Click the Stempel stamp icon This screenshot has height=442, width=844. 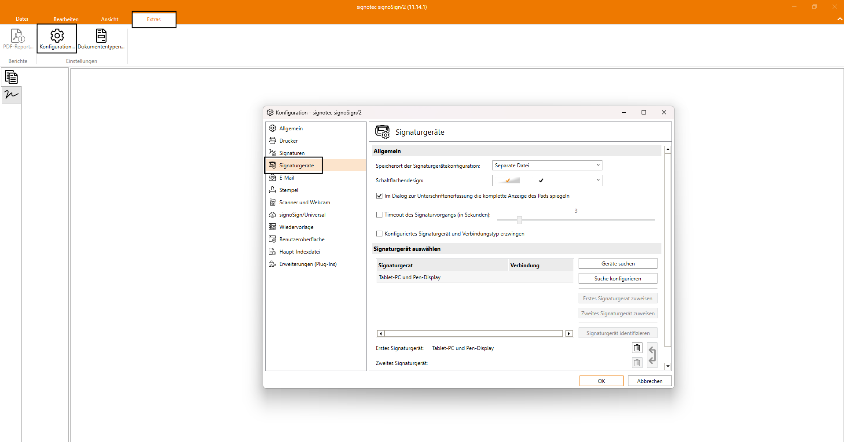point(272,190)
